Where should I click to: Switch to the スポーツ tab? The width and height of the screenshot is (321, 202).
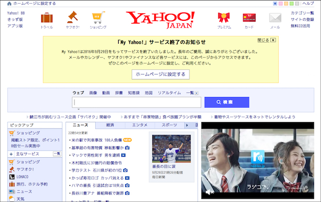[x=170, y=125]
